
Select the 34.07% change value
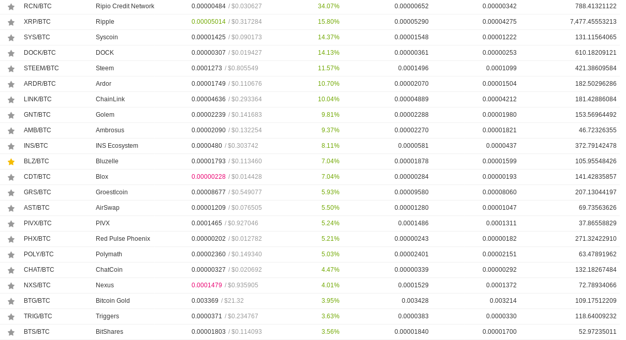(x=329, y=6)
